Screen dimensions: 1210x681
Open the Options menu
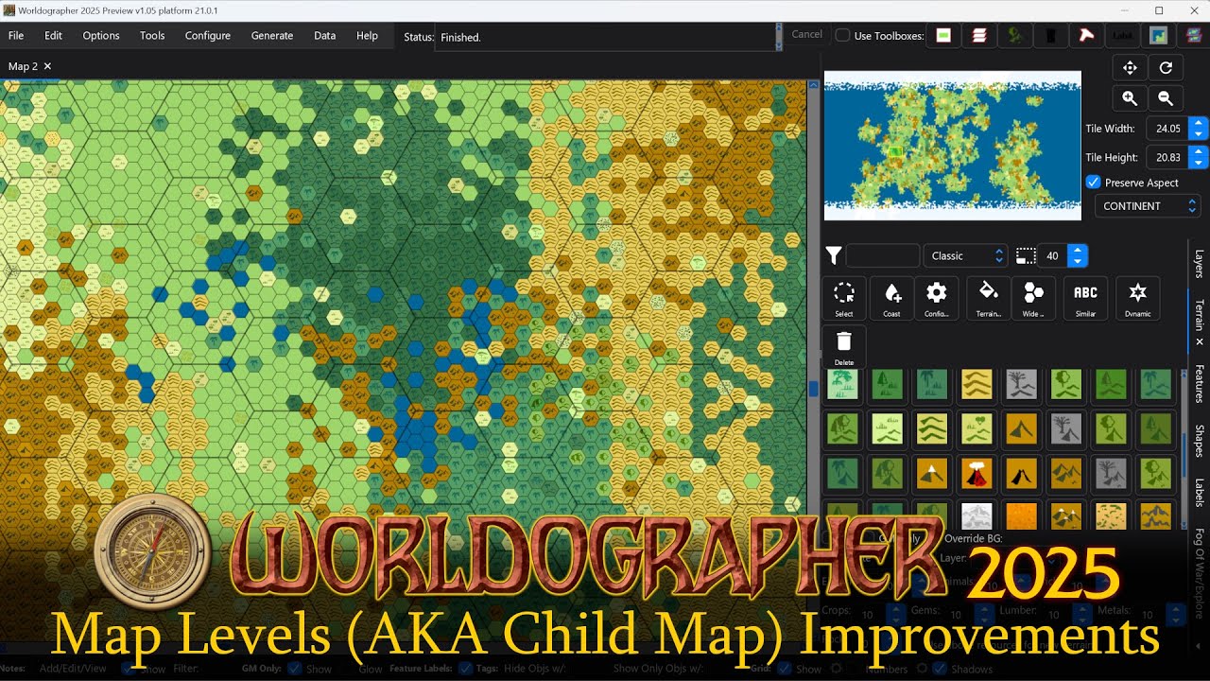point(101,36)
